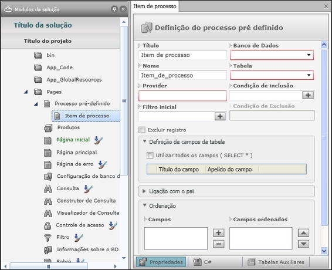Viewport: 332px width, 270px height.
Task: Click the Título do campo column header
Action: pyautogui.click(x=179, y=169)
